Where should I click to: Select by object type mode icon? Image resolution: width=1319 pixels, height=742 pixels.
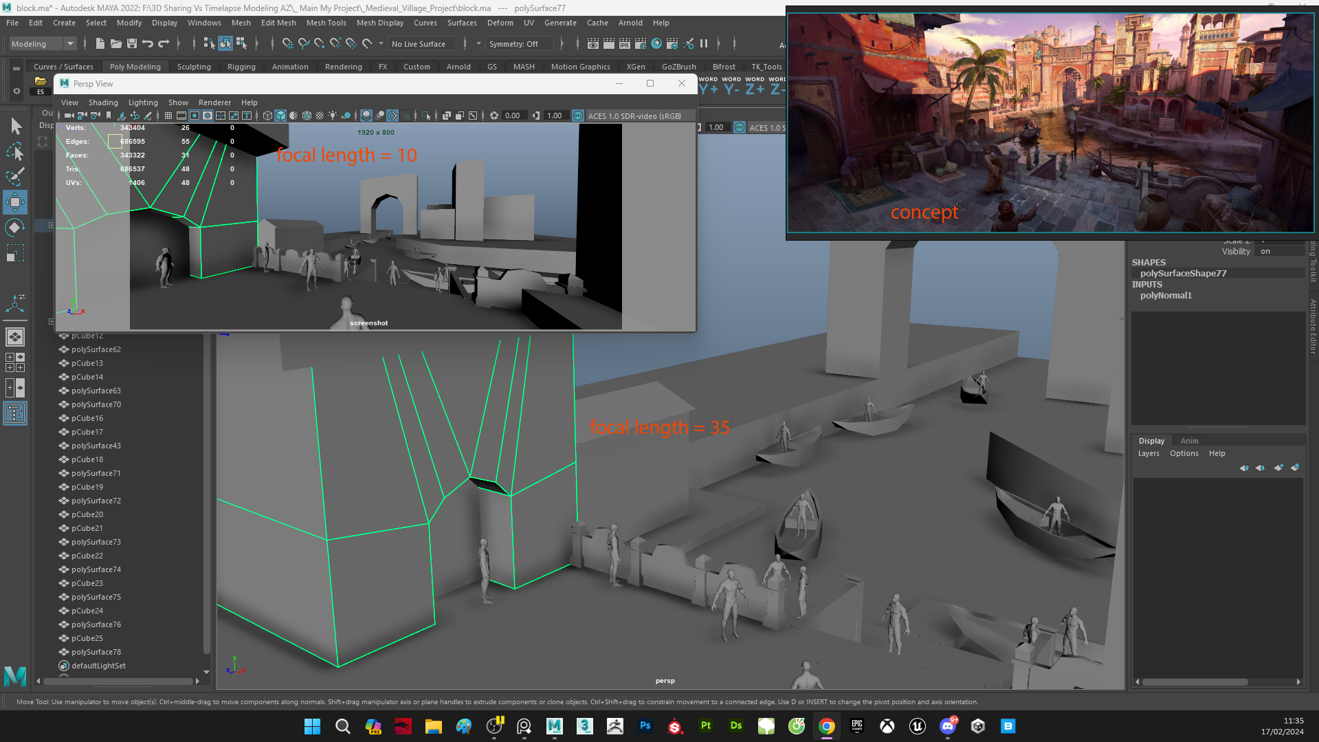[x=225, y=43]
